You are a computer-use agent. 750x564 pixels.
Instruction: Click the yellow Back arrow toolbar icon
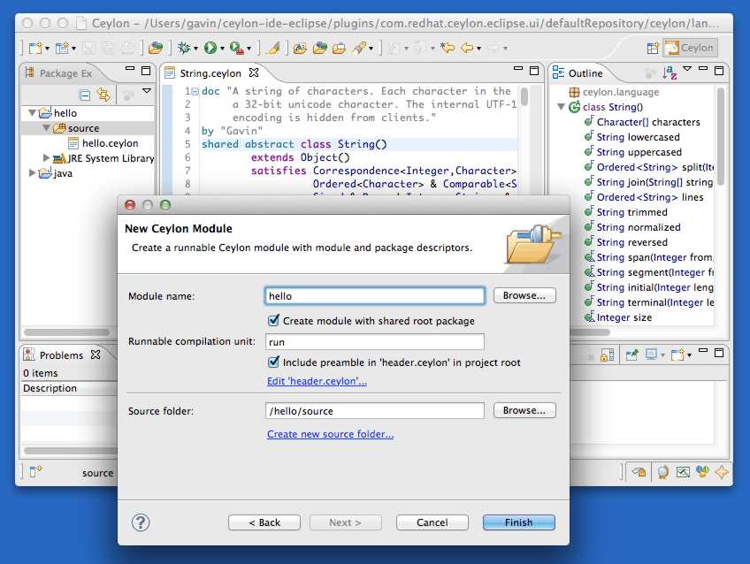click(467, 48)
